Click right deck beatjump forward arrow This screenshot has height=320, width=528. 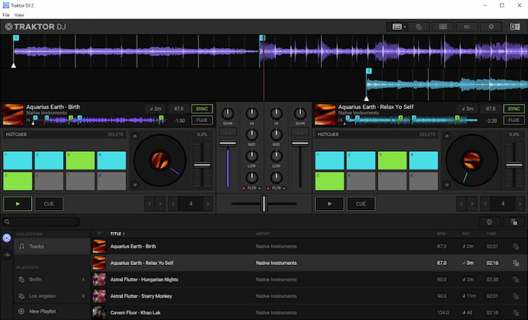pyautogui.click(x=471, y=204)
